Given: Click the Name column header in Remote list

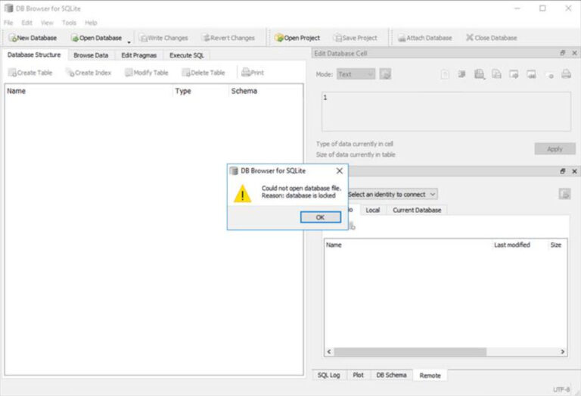Looking at the screenshot, I should click(x=408, y=245).
